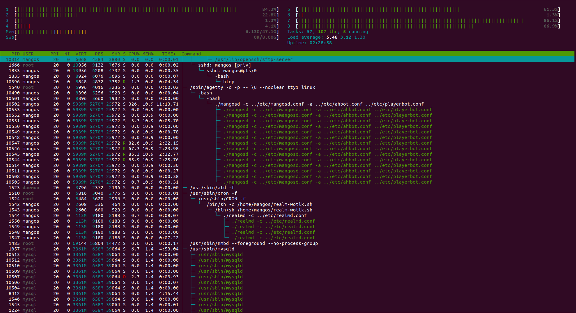Select the mysqld thread in D state, PID 10507
This screenshot has height=313, width=576.
[x=287, y=277]
